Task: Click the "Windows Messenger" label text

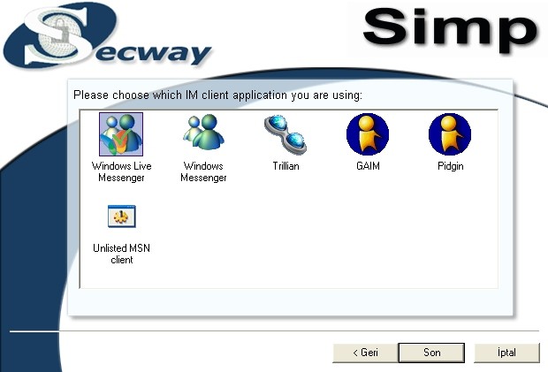Action: pos(203,171)
